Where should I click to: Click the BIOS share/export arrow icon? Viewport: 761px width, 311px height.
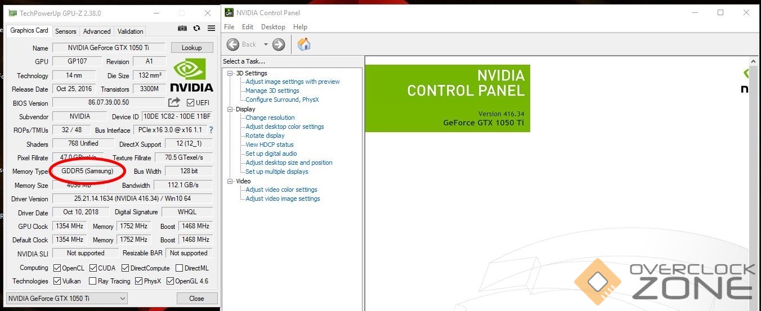[x=174, y=102]
